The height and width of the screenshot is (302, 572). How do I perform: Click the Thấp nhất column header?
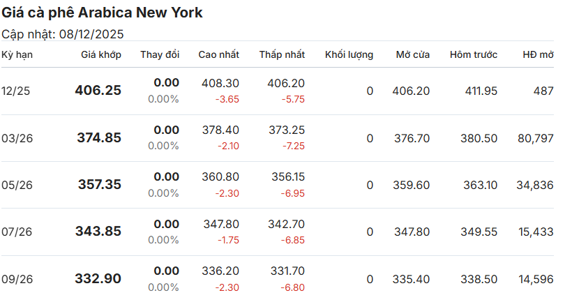click(282, 54)
